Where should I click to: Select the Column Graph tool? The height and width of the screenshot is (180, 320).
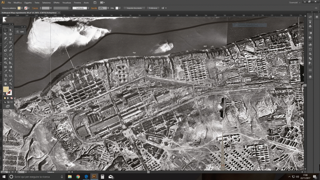[x=11, y=75]
